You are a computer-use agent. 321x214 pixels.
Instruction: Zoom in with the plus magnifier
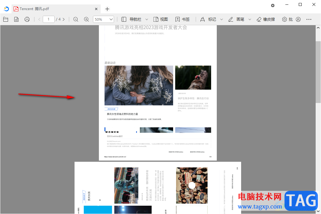coord(86,19)
